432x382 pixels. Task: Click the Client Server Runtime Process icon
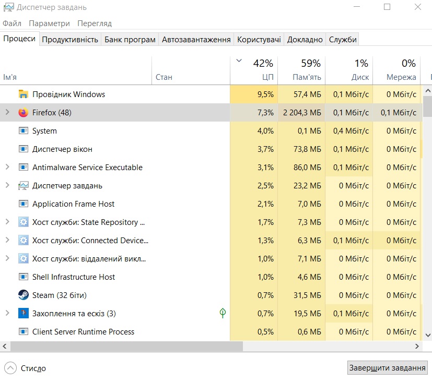24,331
